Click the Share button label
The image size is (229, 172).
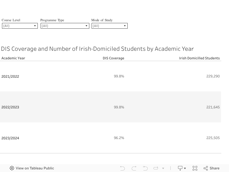[x=214, y=168]
